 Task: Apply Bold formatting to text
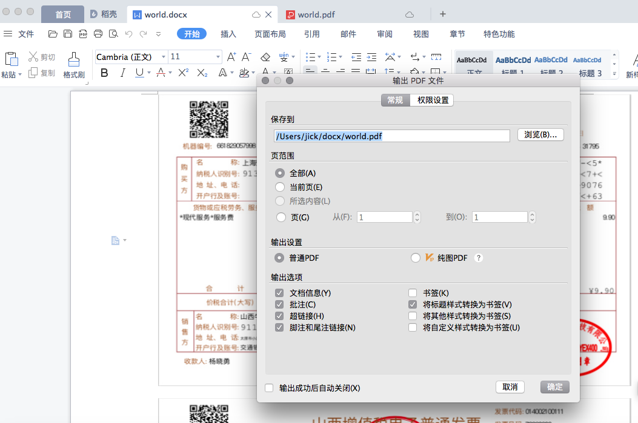(104, 71)
